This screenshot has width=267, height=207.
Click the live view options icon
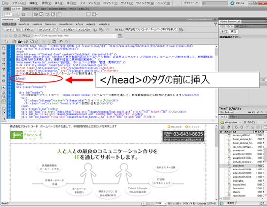tap(120, 36)
